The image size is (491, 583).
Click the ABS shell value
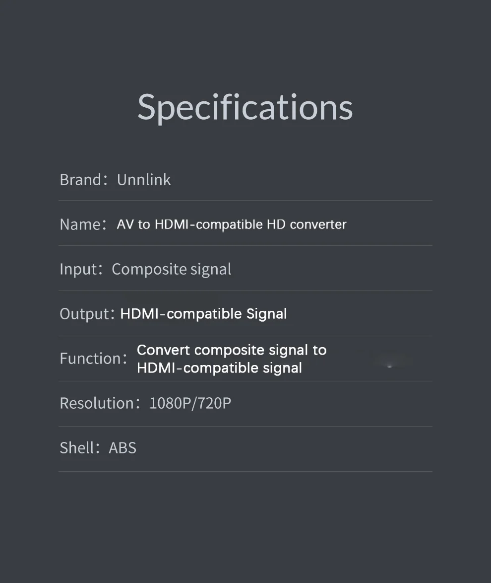(123, 448)
